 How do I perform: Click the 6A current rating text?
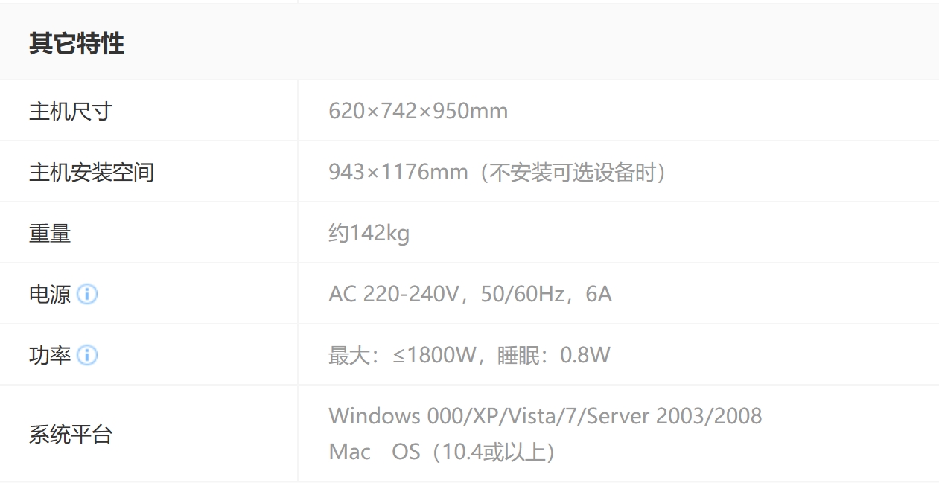(x=599, y=295)
